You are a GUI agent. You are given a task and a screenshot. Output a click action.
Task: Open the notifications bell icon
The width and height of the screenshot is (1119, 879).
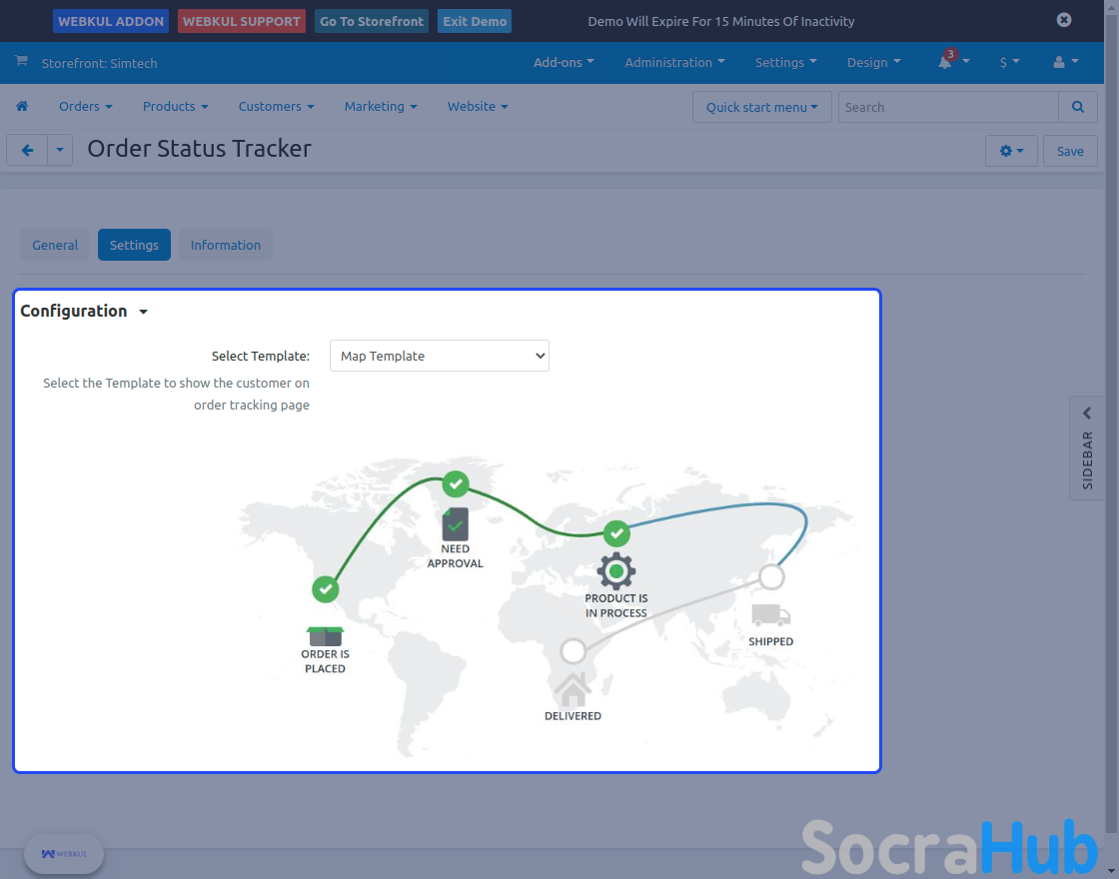[945, 62]
